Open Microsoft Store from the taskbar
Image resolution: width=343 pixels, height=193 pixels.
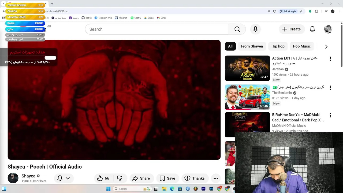(x=180, y=189)
